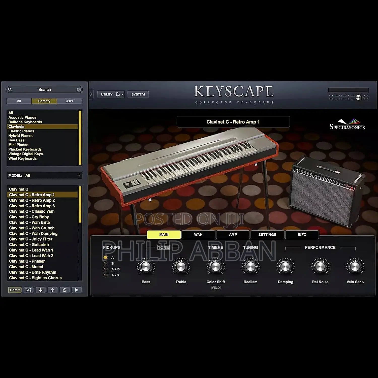
Task: Click the Realism knob
Action: point(250,267)
